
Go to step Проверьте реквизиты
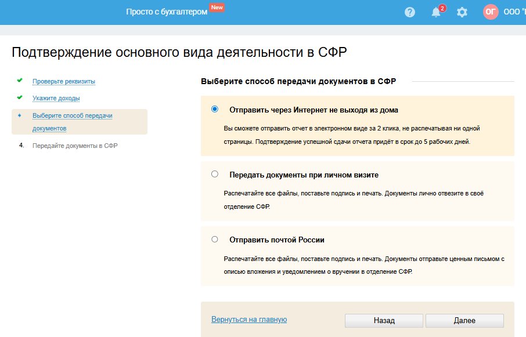tap(64, 81)
